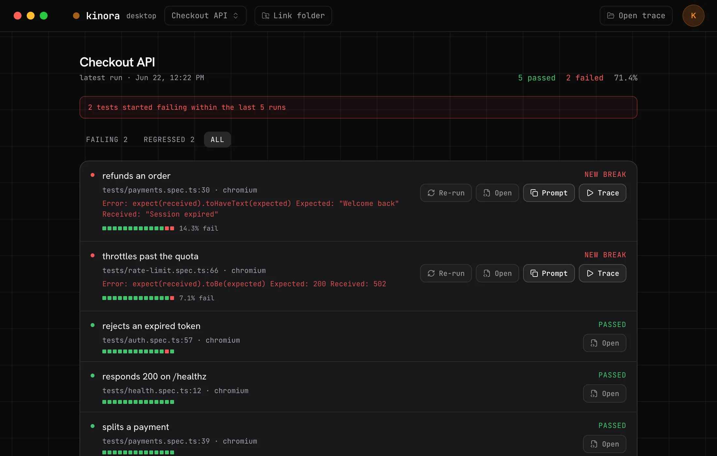Click the Checkout API page heading
Image resolution: width=717 pixels, height=456 pixels.
pos(117,62)
